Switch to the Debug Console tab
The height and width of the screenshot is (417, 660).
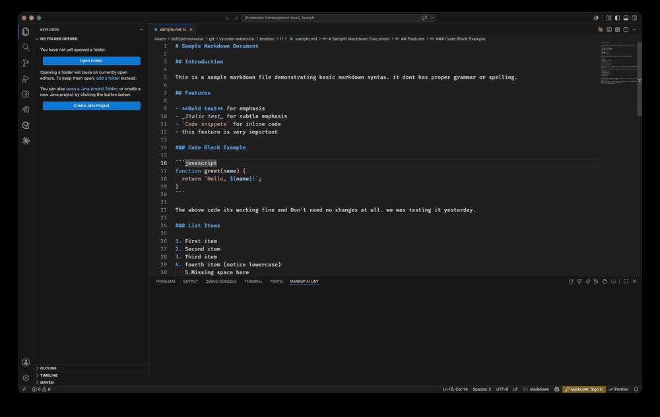[x=221, y=282]
